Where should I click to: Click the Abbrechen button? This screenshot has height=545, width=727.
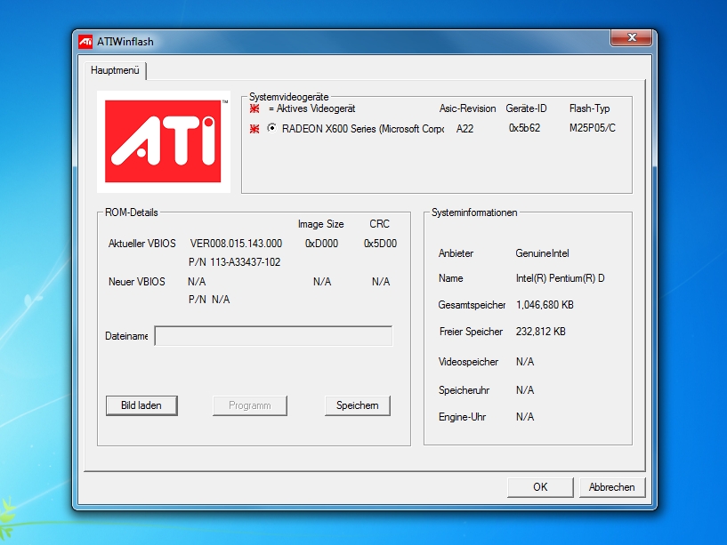(x=612, y=487)
